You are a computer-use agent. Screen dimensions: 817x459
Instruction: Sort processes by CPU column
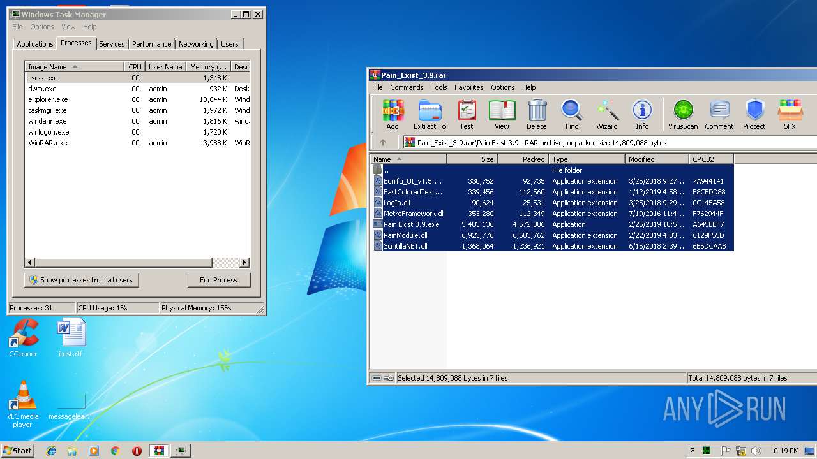tap(135, 67)
